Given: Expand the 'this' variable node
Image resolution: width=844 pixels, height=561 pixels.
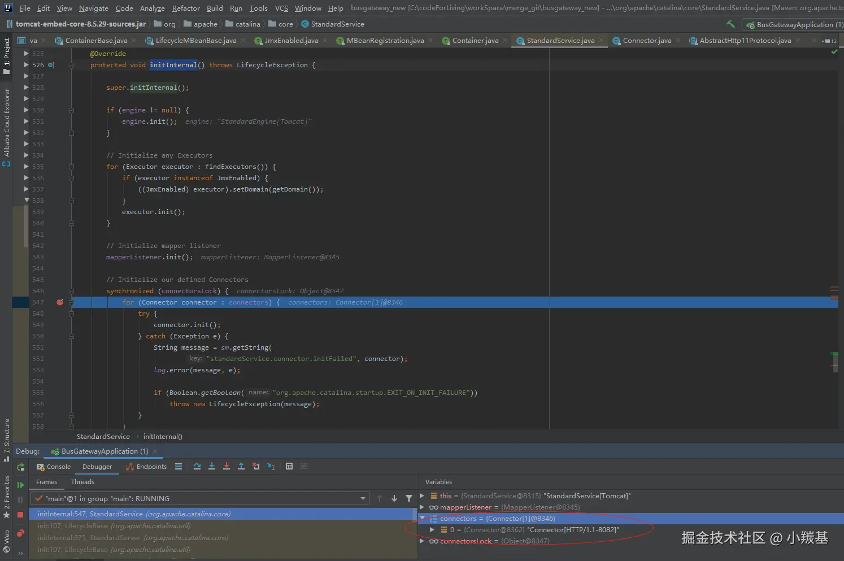Looking at the screenshot, I should click(422, 496).
